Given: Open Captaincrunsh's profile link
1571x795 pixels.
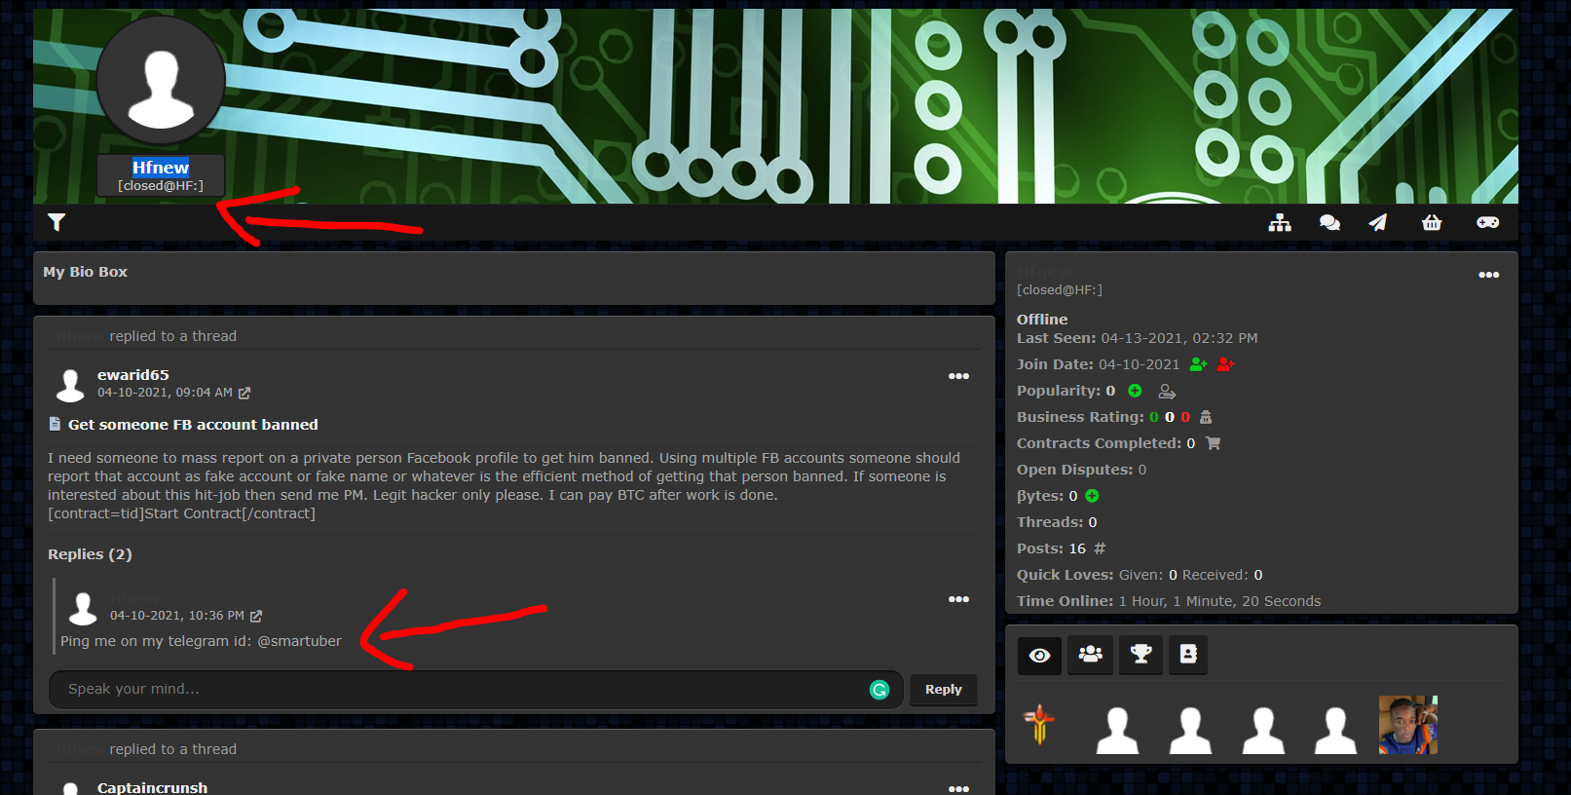Looking at the screenshot, I should coord(152,787).
